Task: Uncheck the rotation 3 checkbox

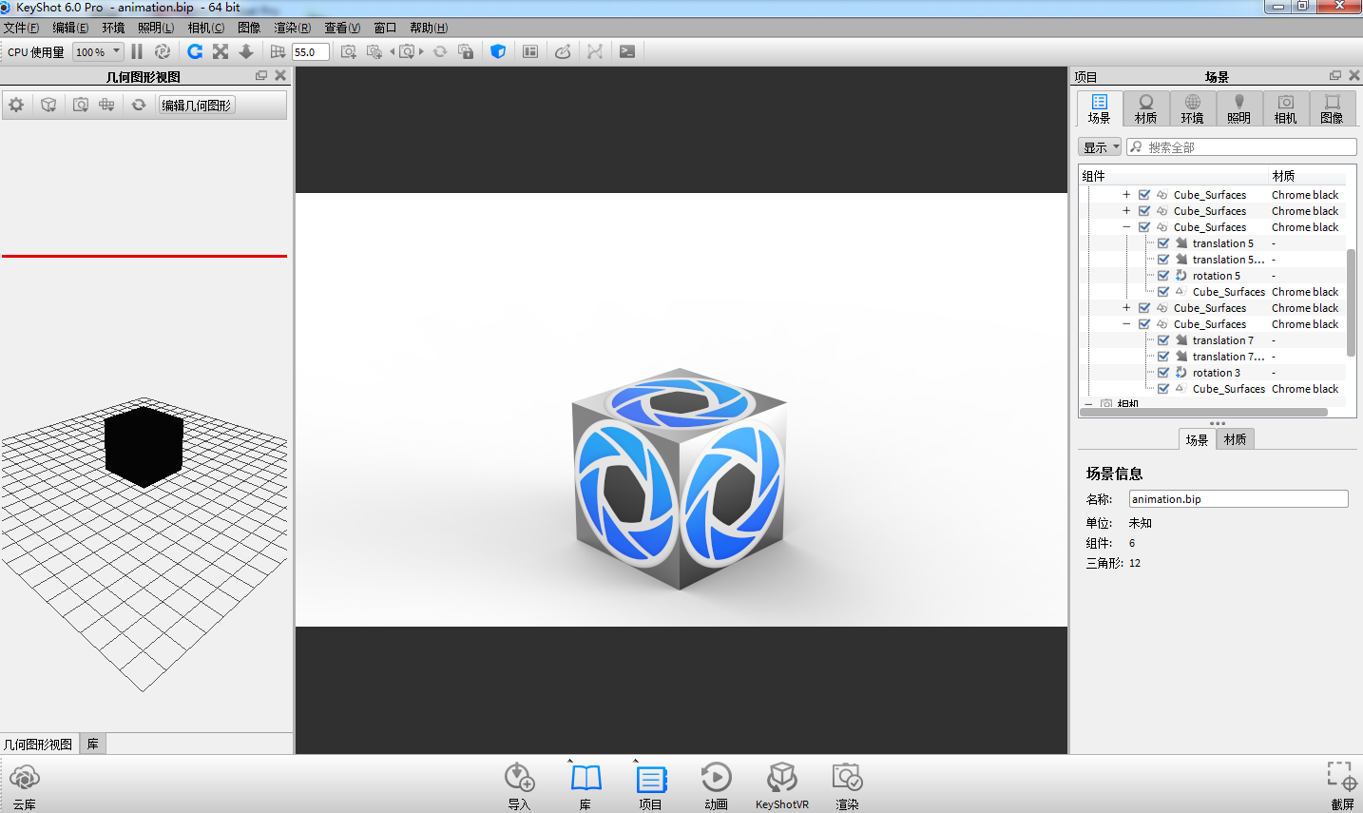Action: pos(1163,373)
